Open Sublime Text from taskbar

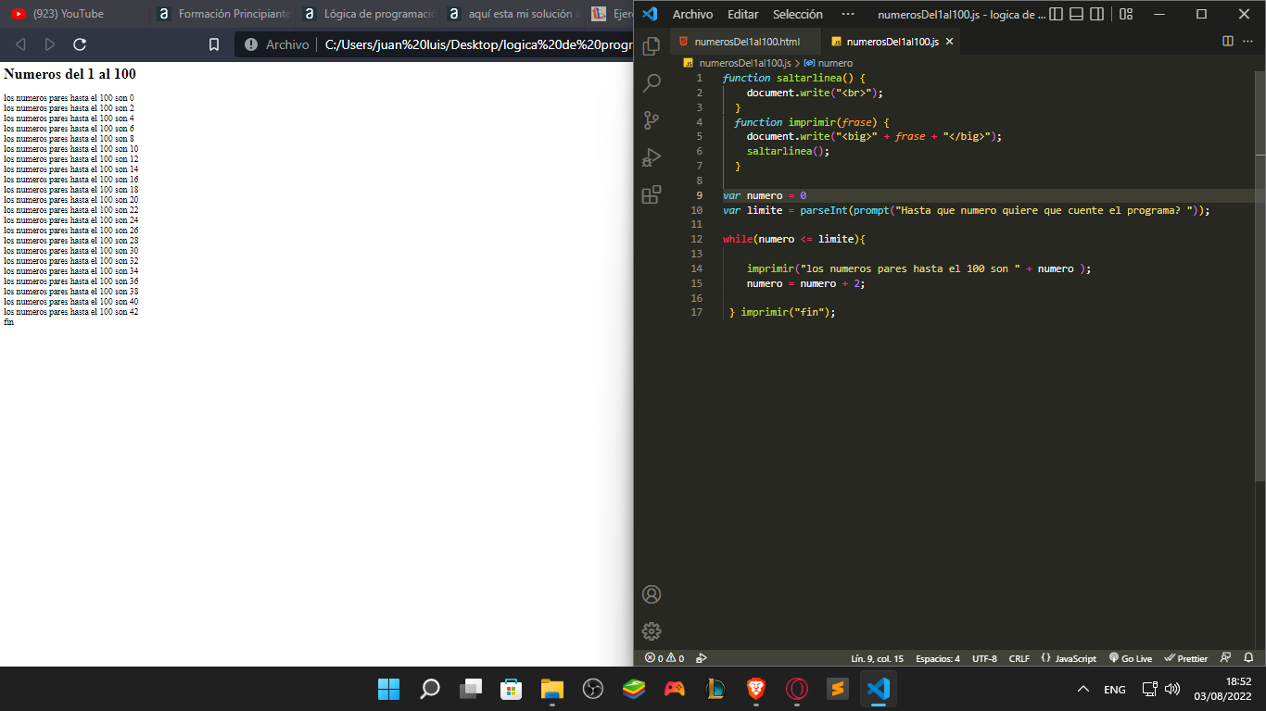click(838, 689)
